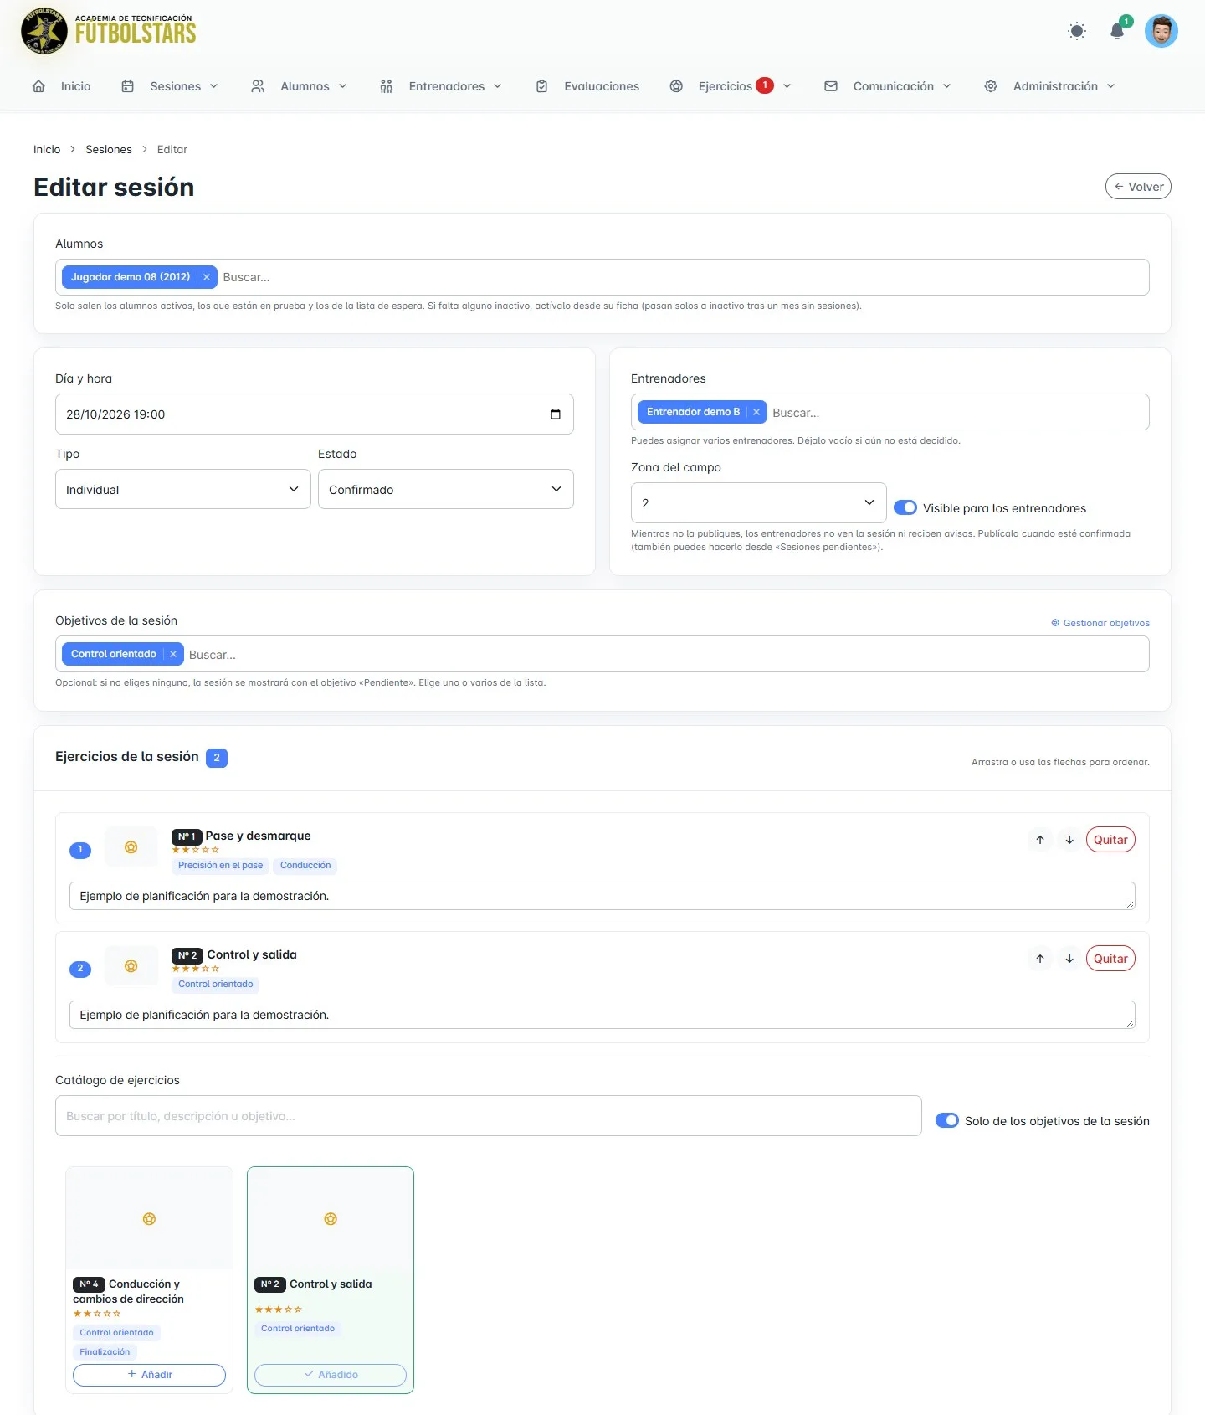
Task: Remove the Control orientado objective chip
Action: [173, 654]
